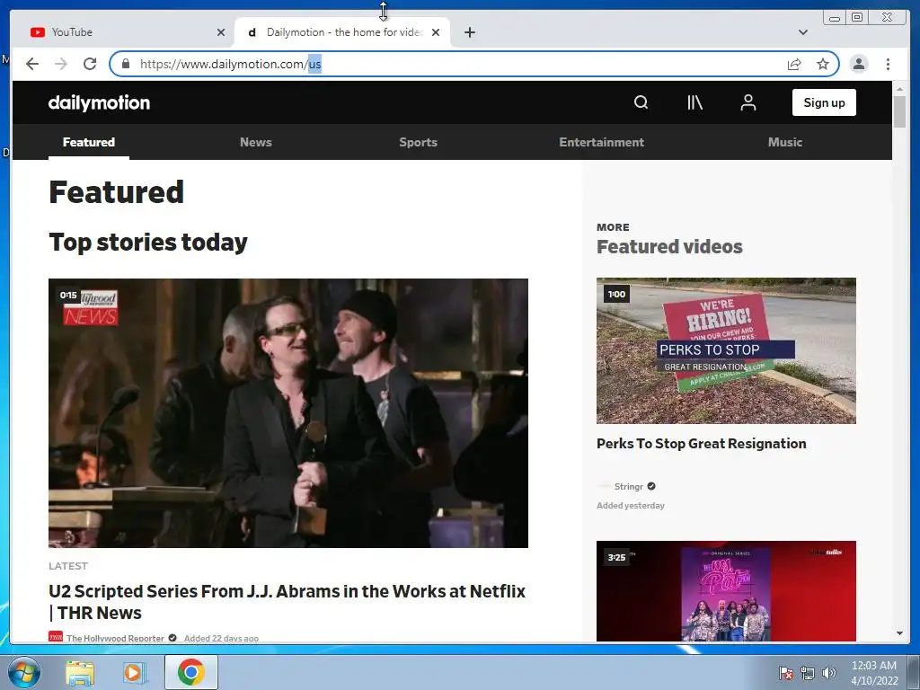Click the Sign up button
920x690 pixels.
point(824,102)
